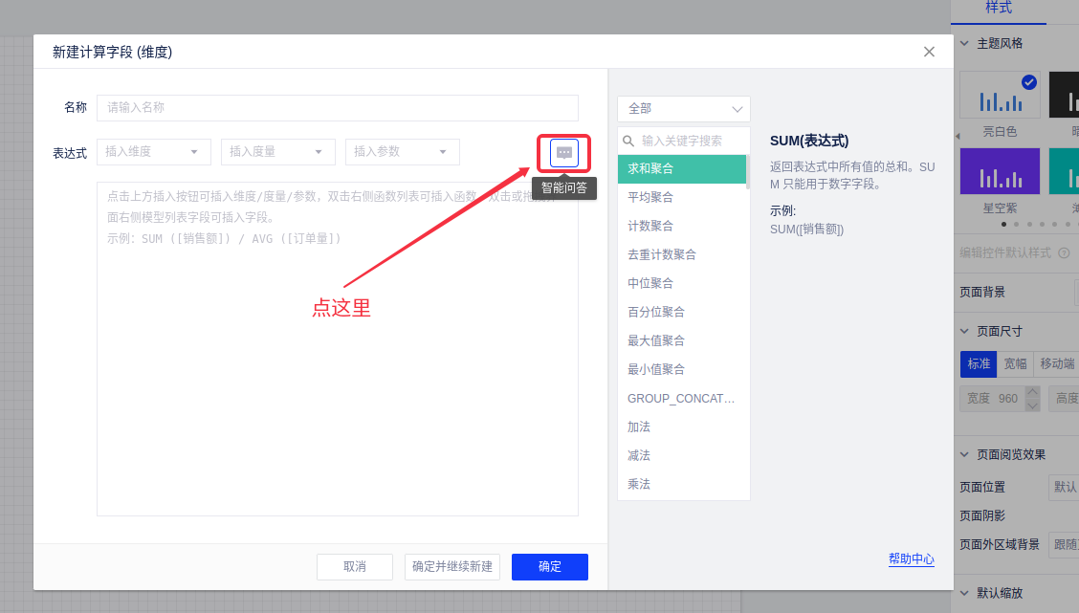This screenshot has height=613, width=1079.
Task: Increase page width with the stepper up arrow
Action: (x=1032, y=392)
